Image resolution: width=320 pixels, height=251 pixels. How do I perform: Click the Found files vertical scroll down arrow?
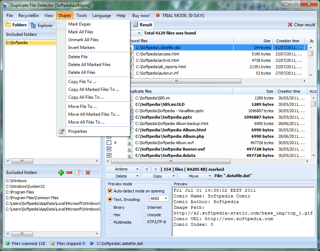pos(311,75)
